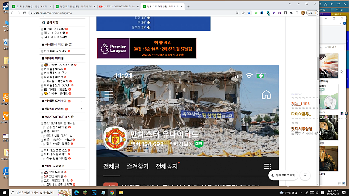Switch to the first browser tab

[x=31, y=7]
